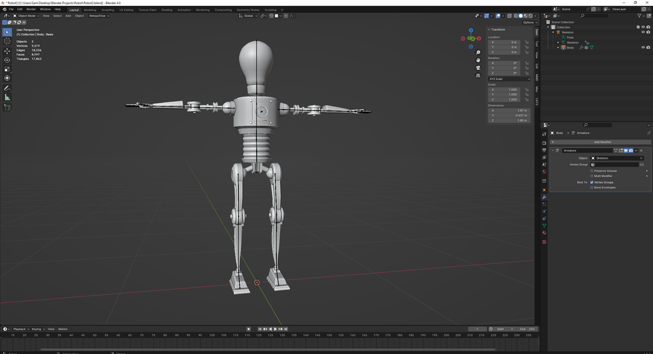Click the pin icon in Properties header
Screen dimensions: 653x354
pos(648,133)
